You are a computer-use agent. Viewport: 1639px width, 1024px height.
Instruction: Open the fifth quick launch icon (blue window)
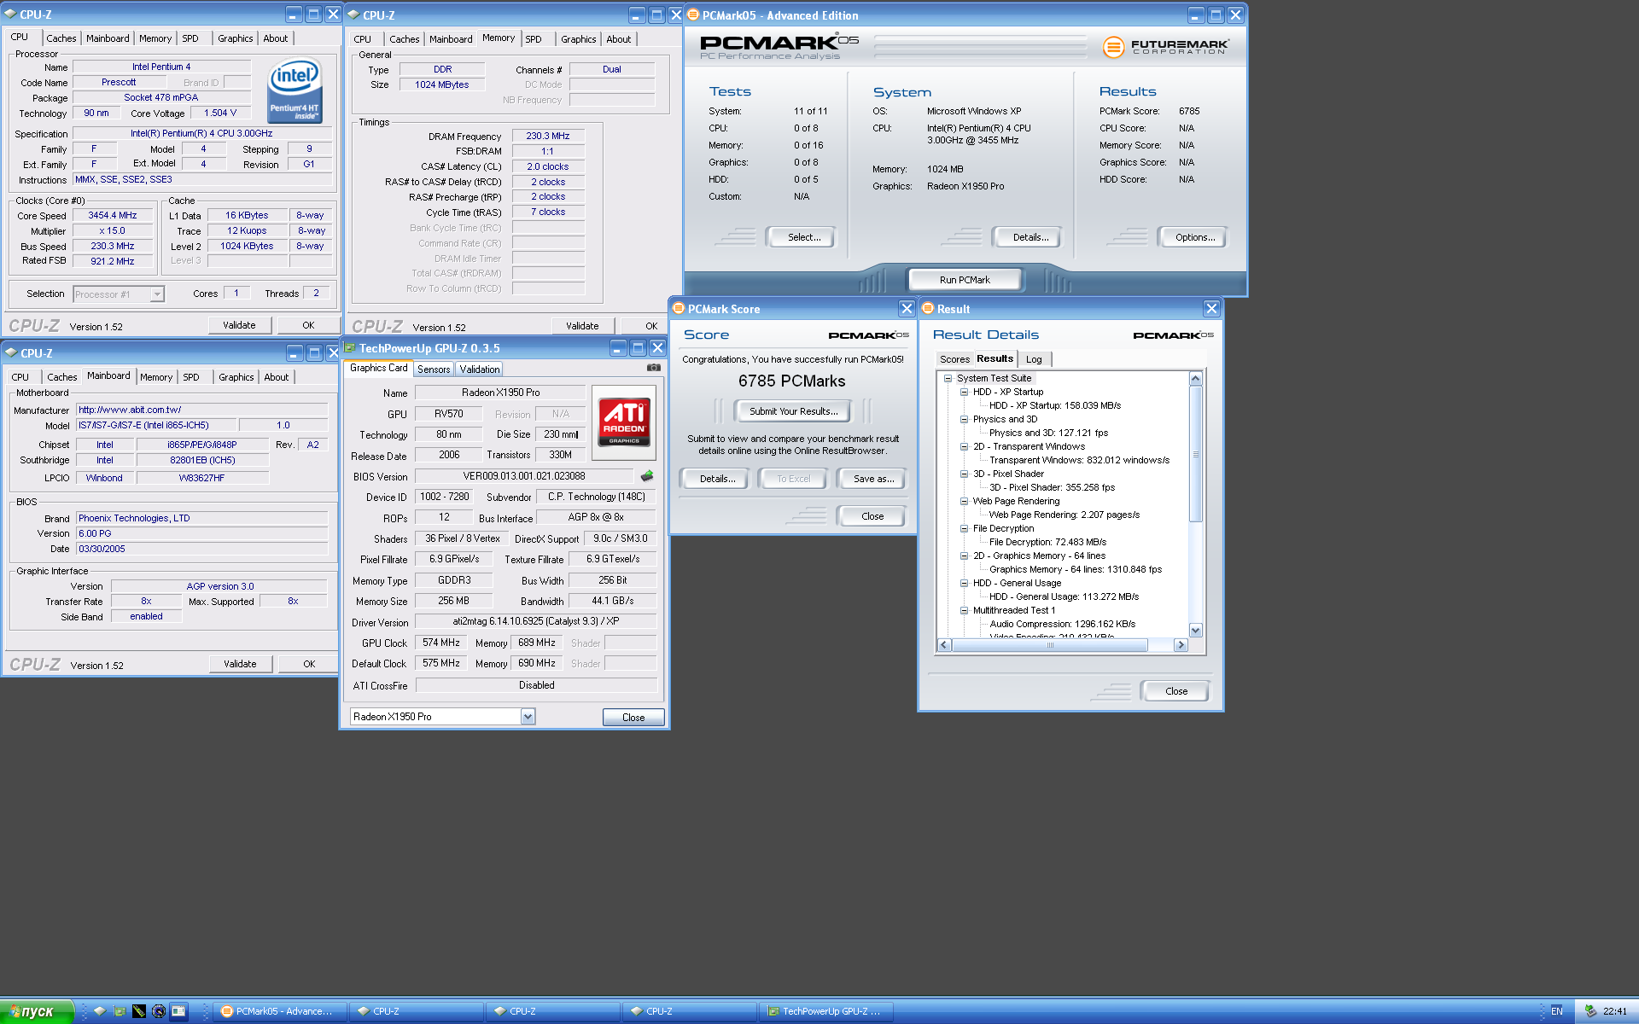tap(178, 1011)
